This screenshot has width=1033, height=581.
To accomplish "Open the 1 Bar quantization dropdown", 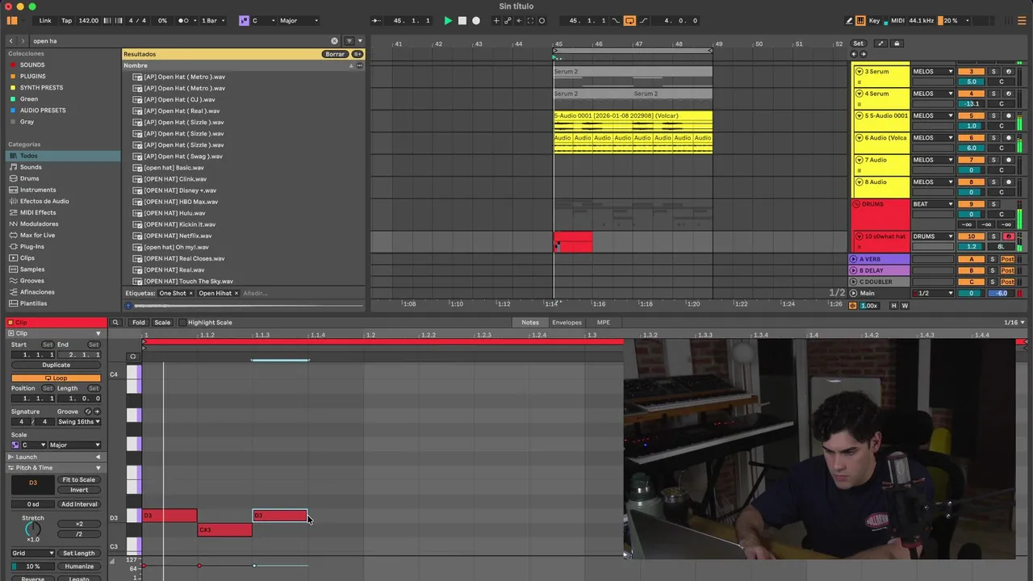I will [x=211, y=20].
